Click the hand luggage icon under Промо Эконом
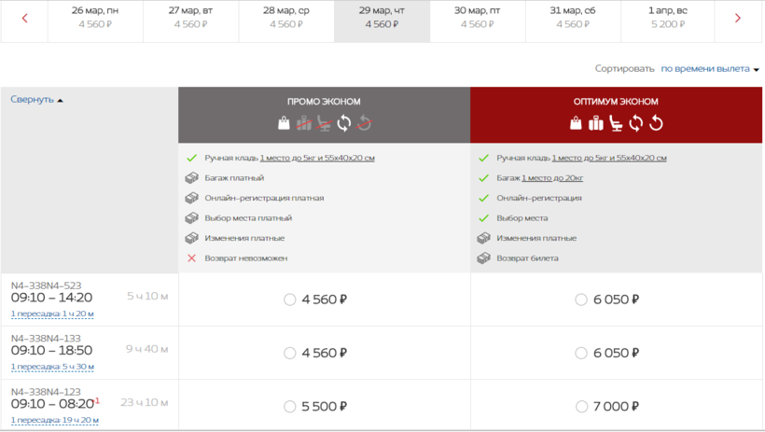Screen dimensions: 765x432 [x=285, y=122]
